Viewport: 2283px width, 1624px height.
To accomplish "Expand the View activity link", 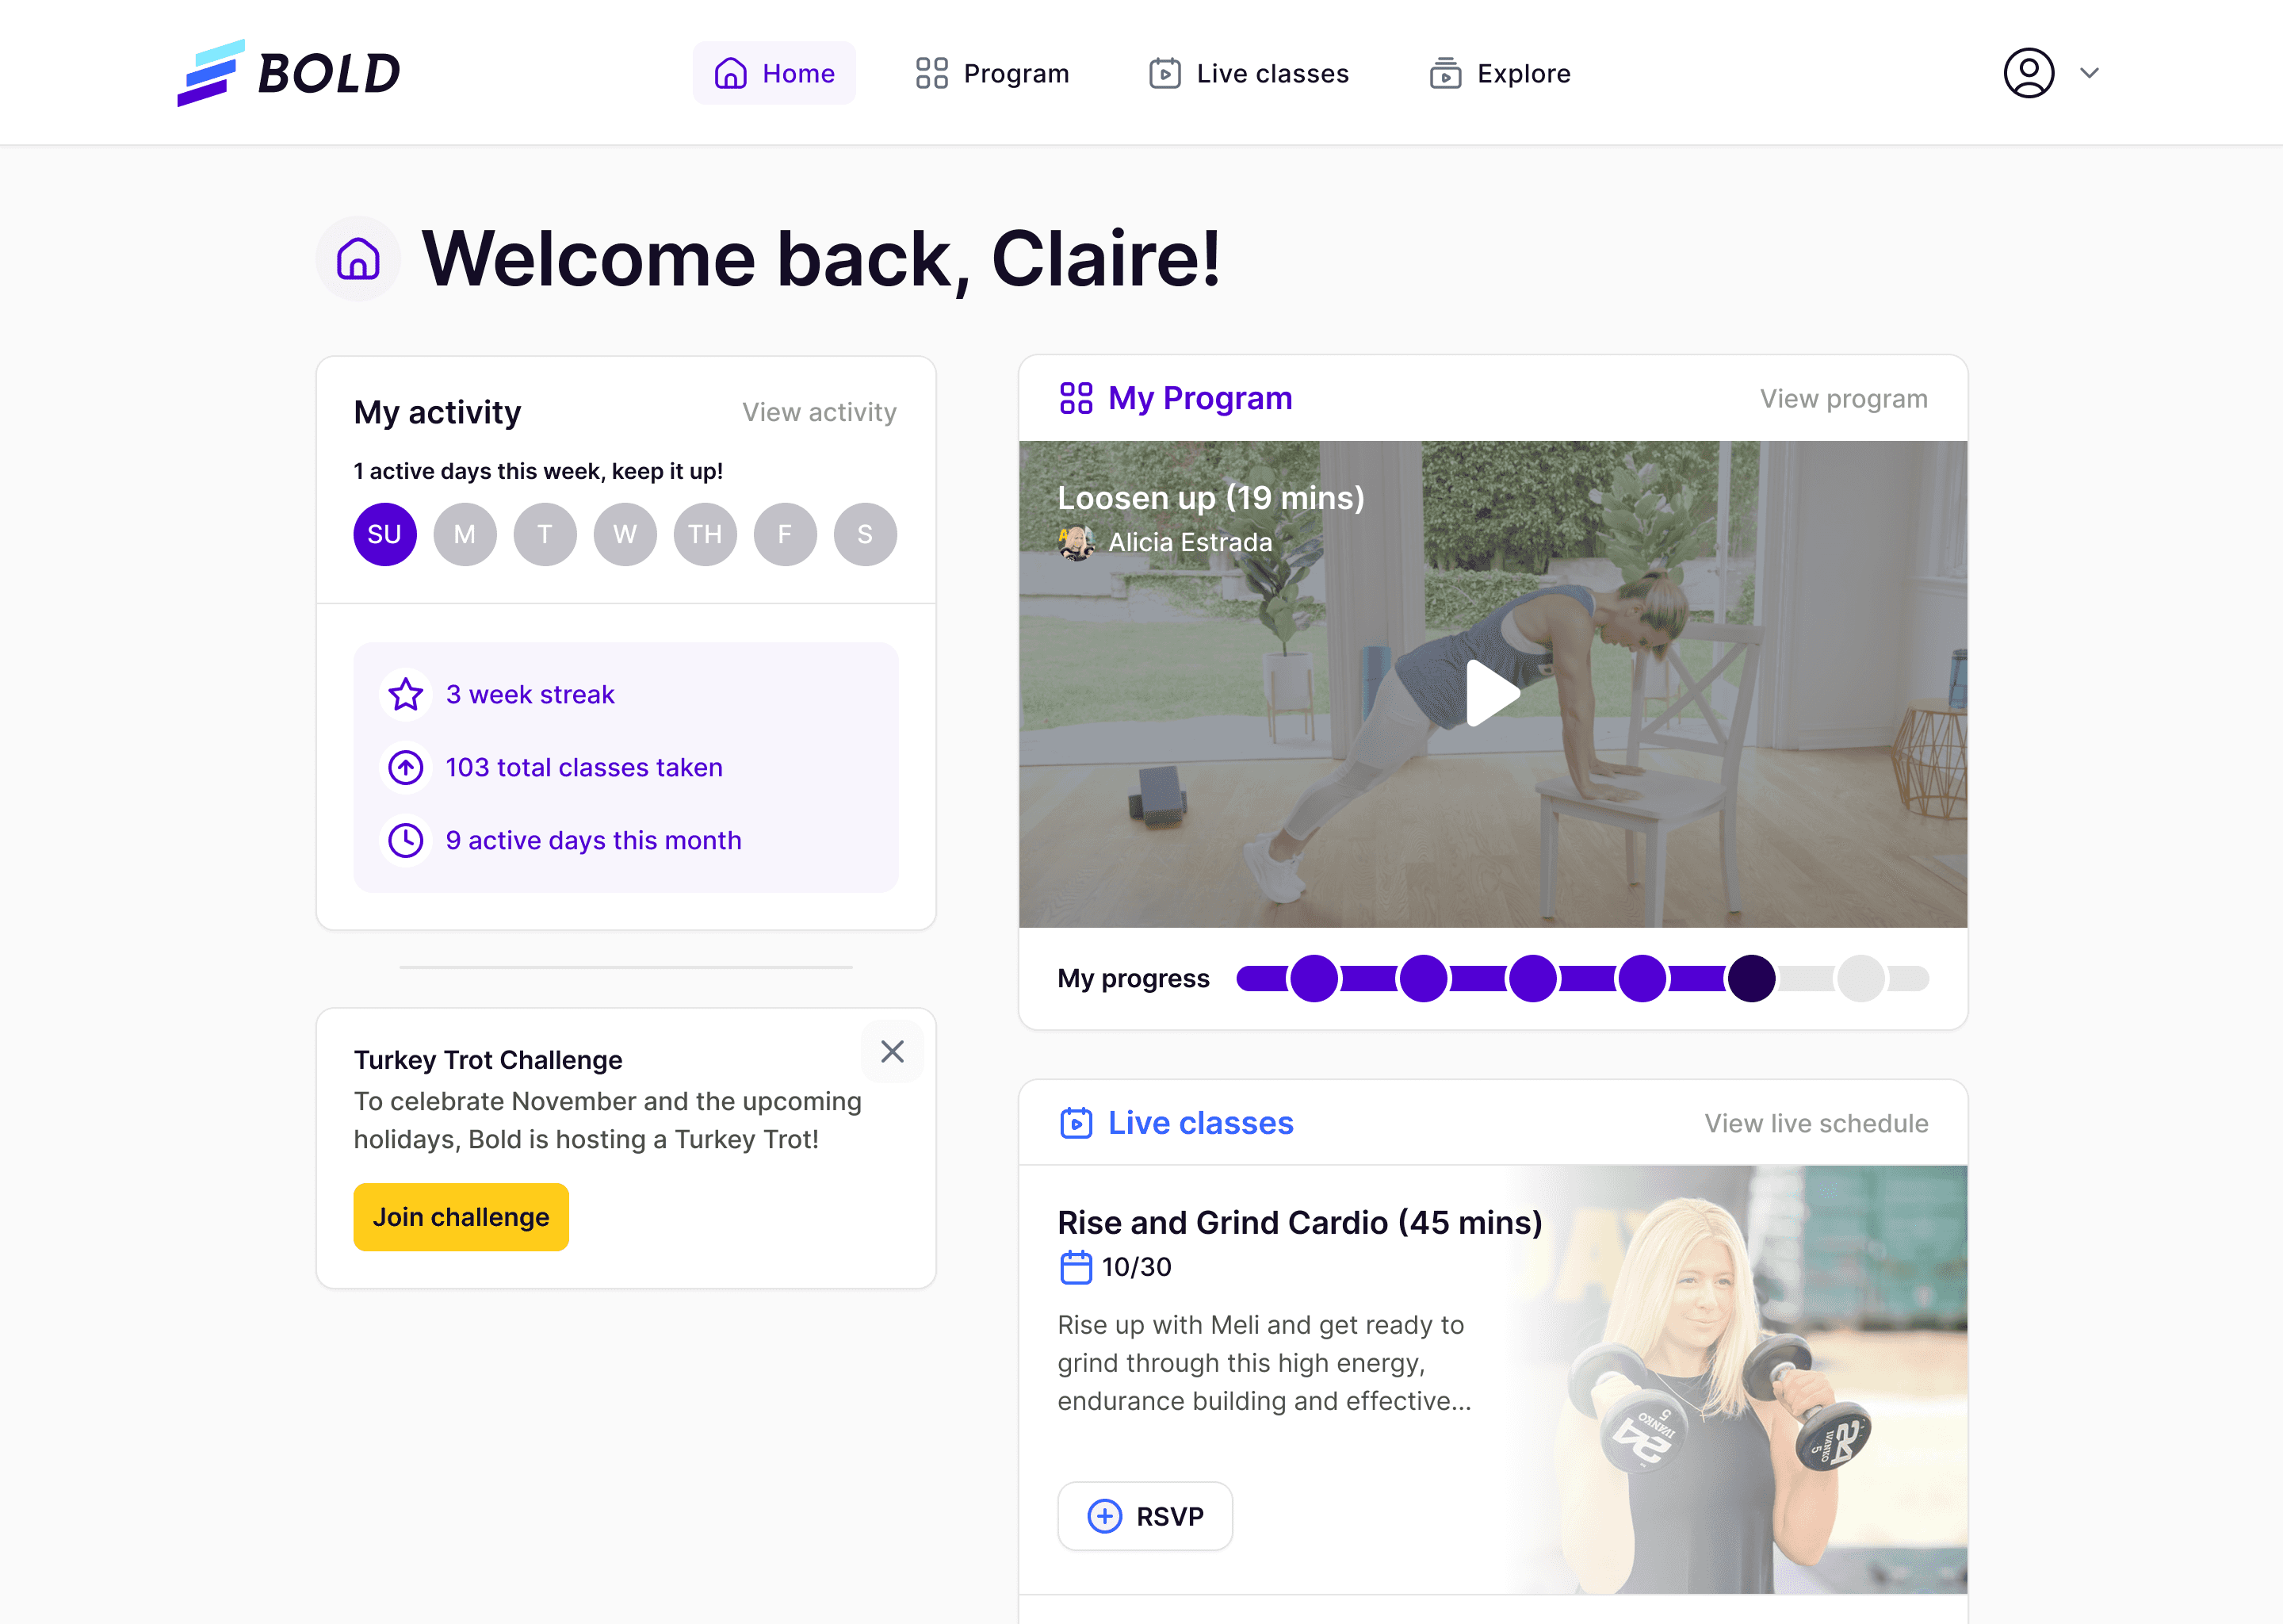I will [816, 412].
